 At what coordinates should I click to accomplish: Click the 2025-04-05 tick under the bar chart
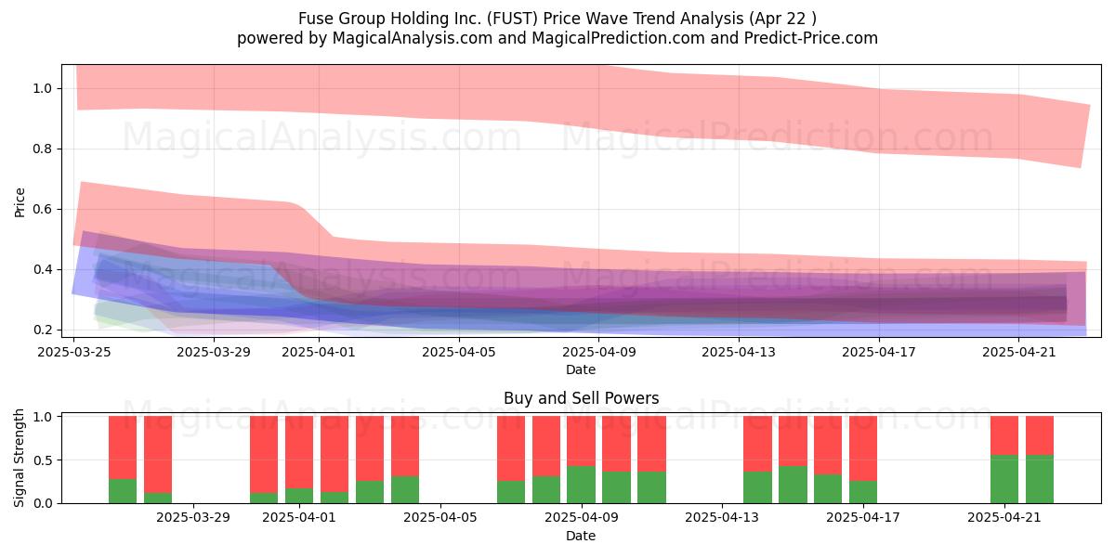(440, 518)
